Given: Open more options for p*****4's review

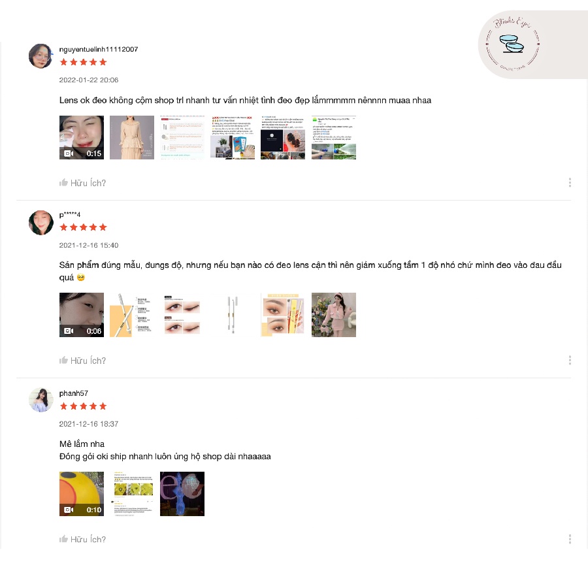Looking at the screenshot, I should [570, 361].
